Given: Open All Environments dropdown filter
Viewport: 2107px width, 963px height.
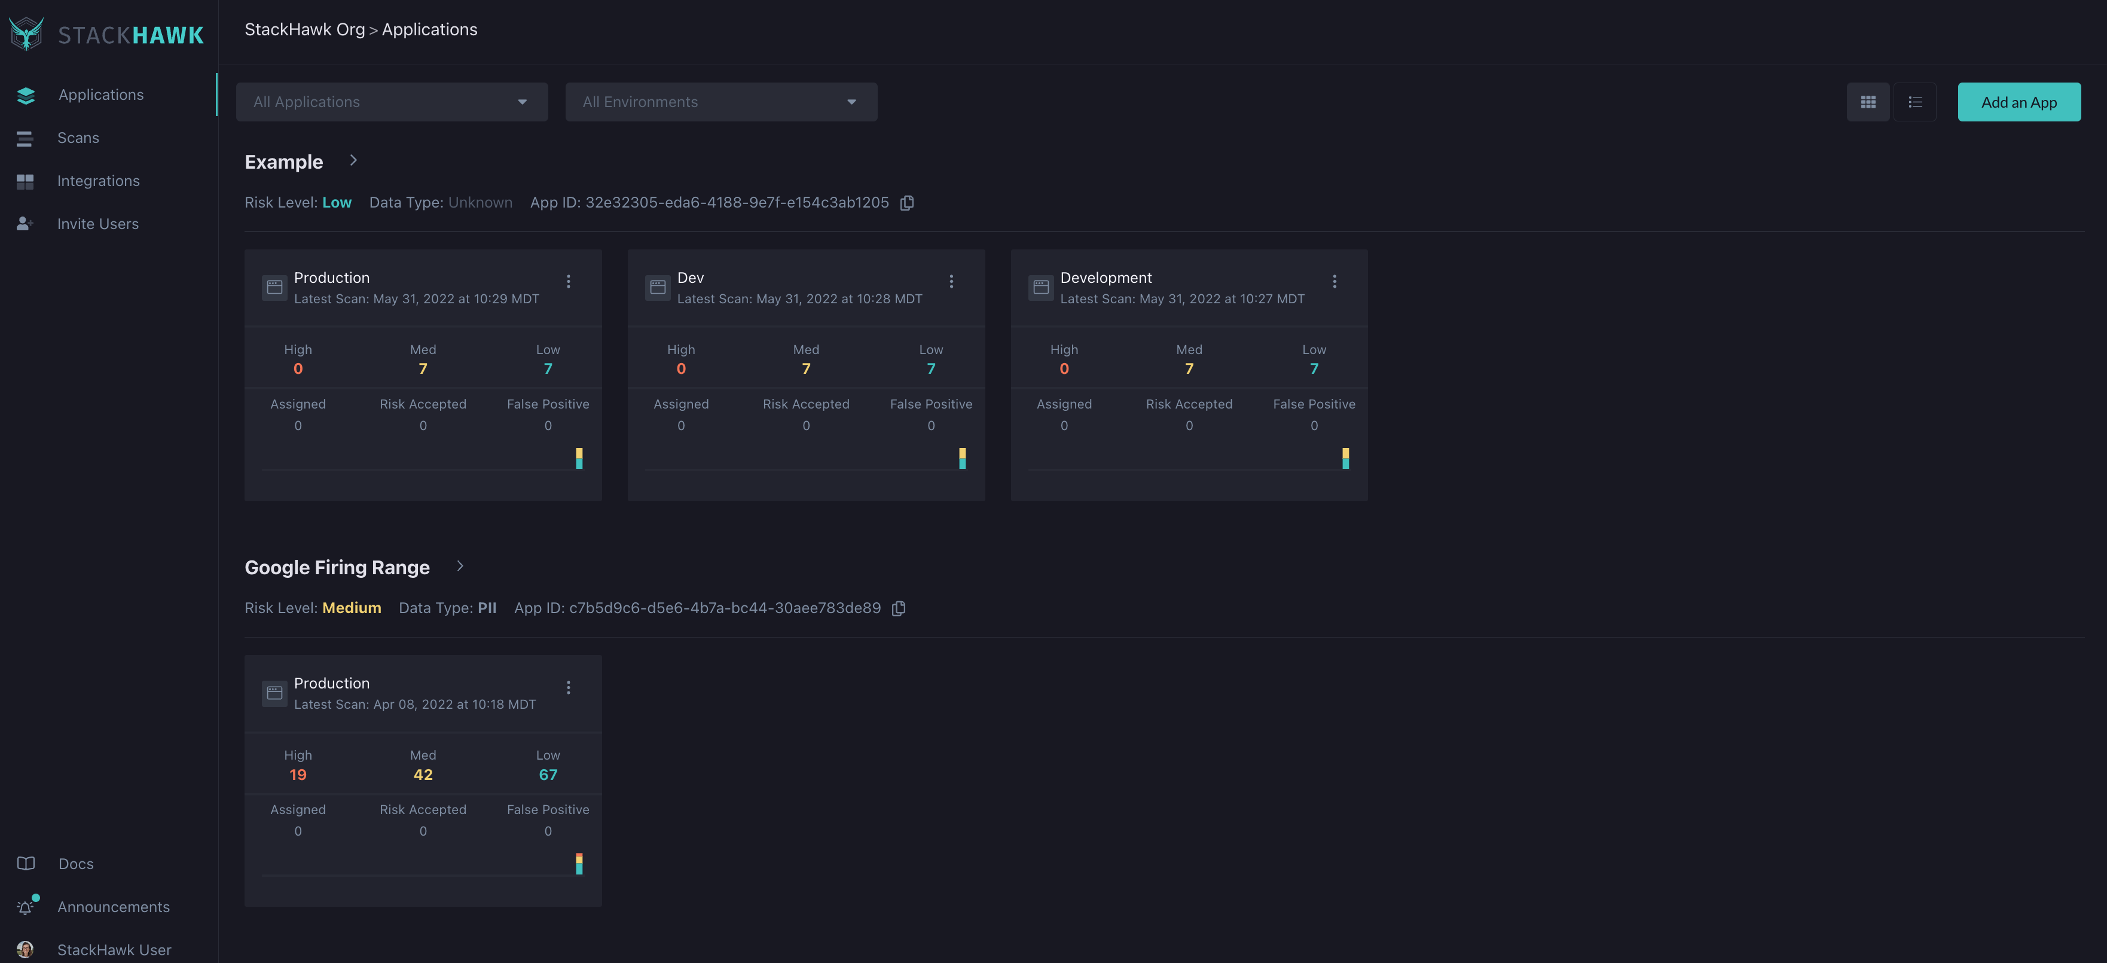Looking at the screenshot, I should pos(722,101).
